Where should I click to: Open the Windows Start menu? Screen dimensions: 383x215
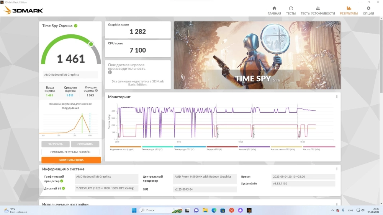(x=134, y=210)
